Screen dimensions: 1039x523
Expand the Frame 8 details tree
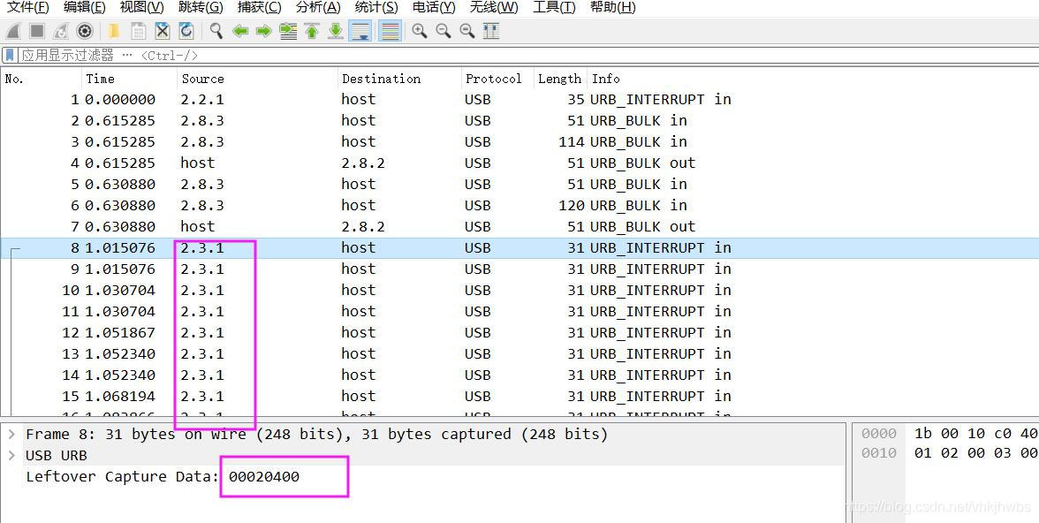[11, 434]
